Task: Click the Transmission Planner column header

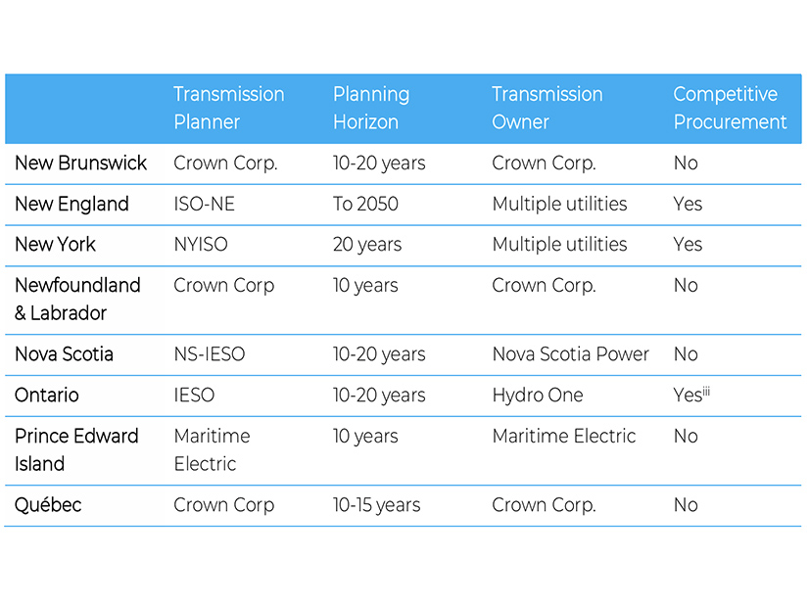Action: pos(228,108)
